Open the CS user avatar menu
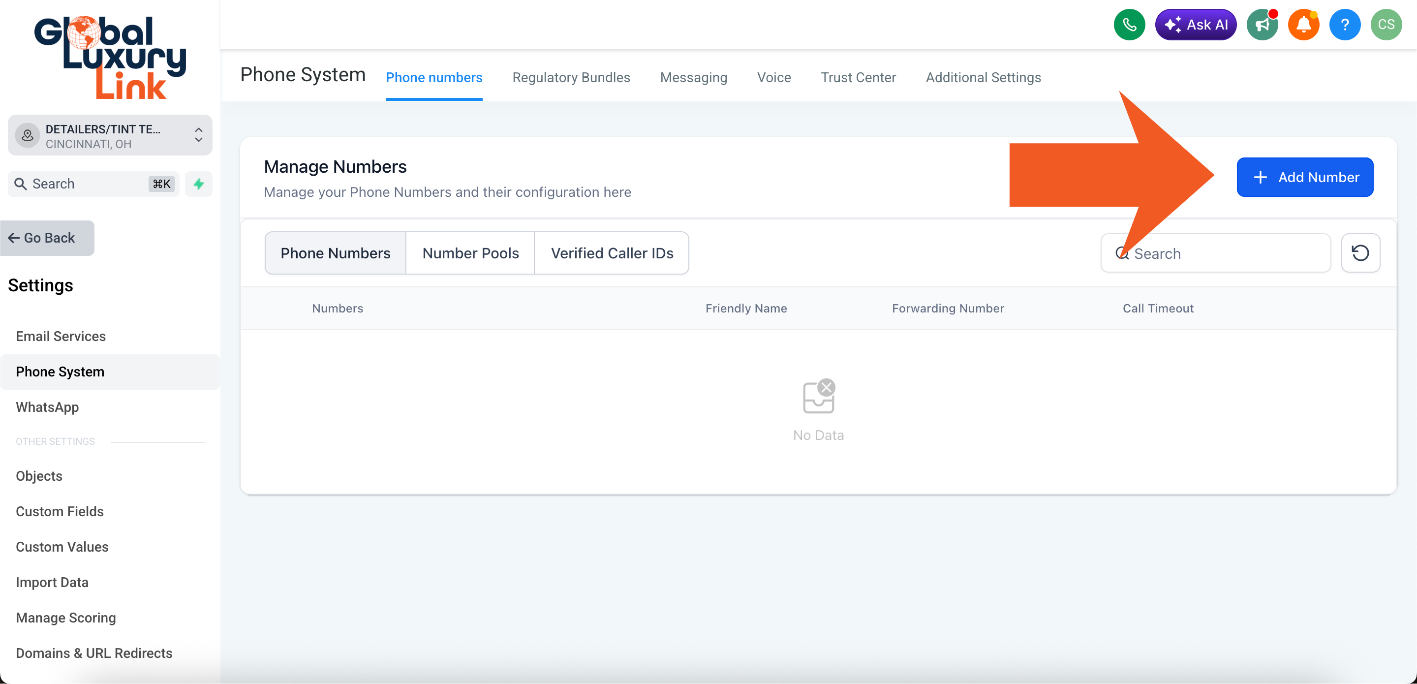1417x684 pixels. tap(1386, 24)
